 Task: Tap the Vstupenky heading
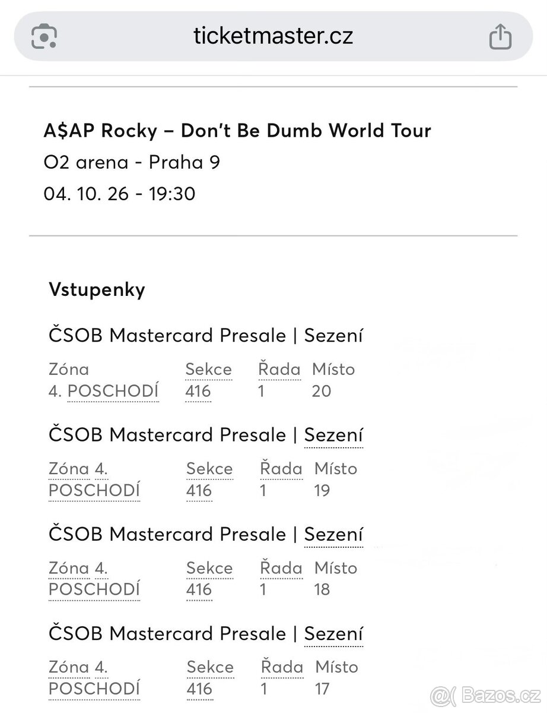97,290
